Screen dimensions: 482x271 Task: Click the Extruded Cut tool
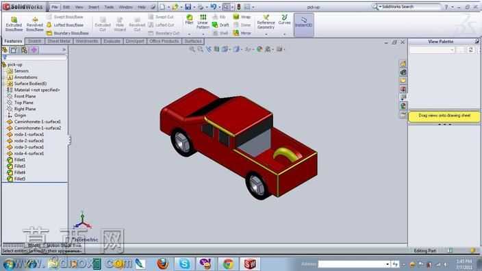click(x=103, y=24)
